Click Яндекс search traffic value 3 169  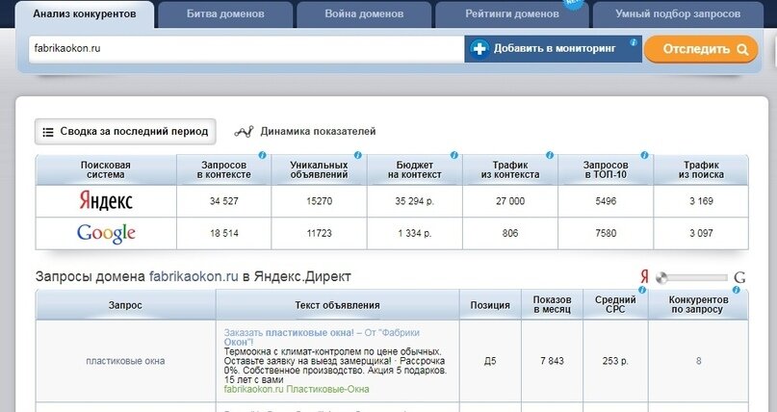pyautogui.click(x=701, y=201)
